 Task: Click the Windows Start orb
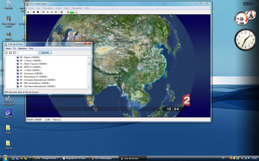(x=5, y=158)
